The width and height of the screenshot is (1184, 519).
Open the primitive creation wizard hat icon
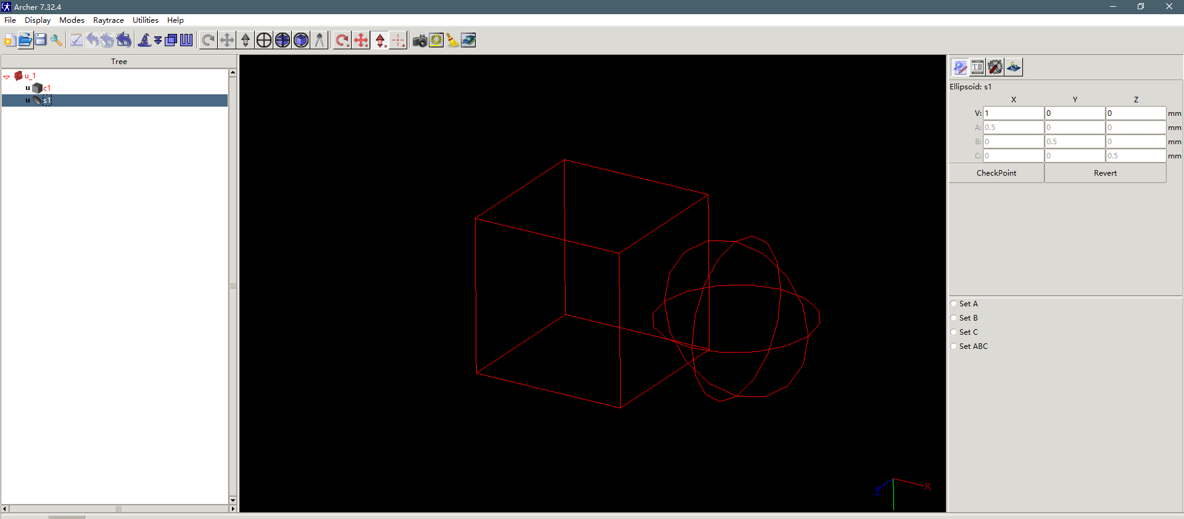point(144,41)
